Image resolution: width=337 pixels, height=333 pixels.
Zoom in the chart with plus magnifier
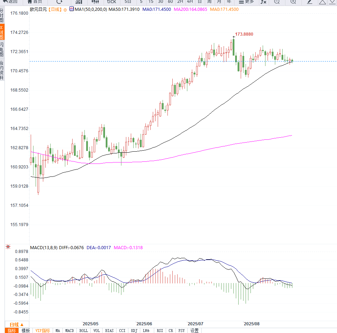point(293,2)
